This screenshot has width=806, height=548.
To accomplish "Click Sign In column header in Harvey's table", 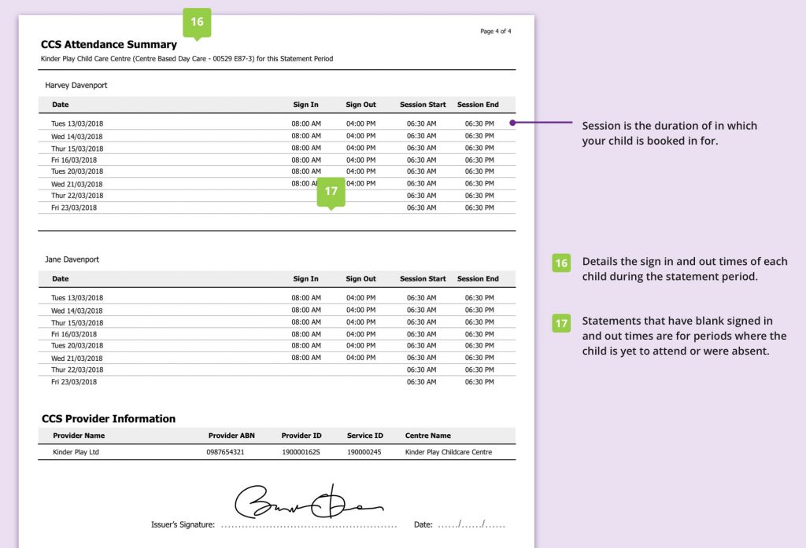I will pyautogui.click(x=305, y=105).
